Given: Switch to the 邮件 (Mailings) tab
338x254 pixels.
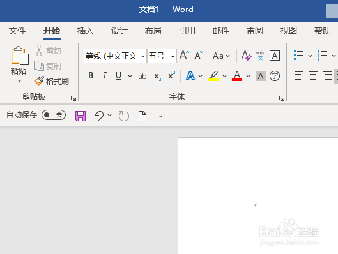Looking at the screenshot, I should (221, 31).
